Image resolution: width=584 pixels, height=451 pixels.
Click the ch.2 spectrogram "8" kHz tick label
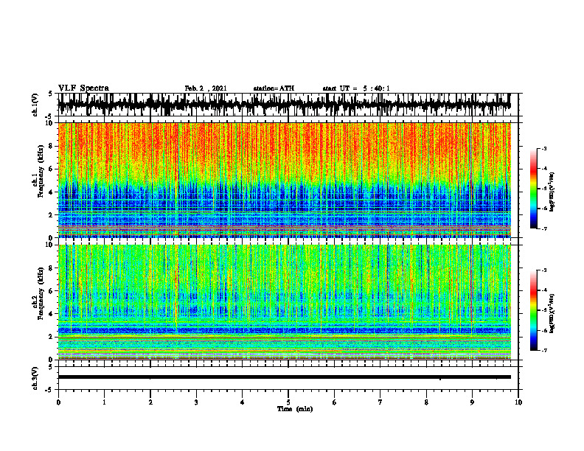click(x=51, y=268)
